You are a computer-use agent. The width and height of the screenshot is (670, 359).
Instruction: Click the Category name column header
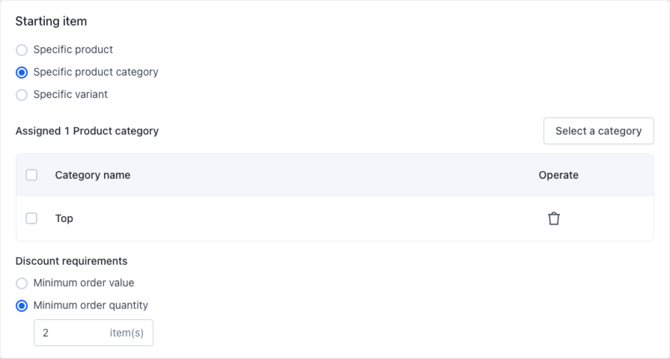pyautogui.click(x=93, y=175)
